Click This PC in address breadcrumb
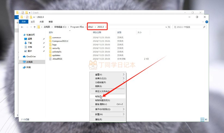224x133 pixels. [47, 27]
